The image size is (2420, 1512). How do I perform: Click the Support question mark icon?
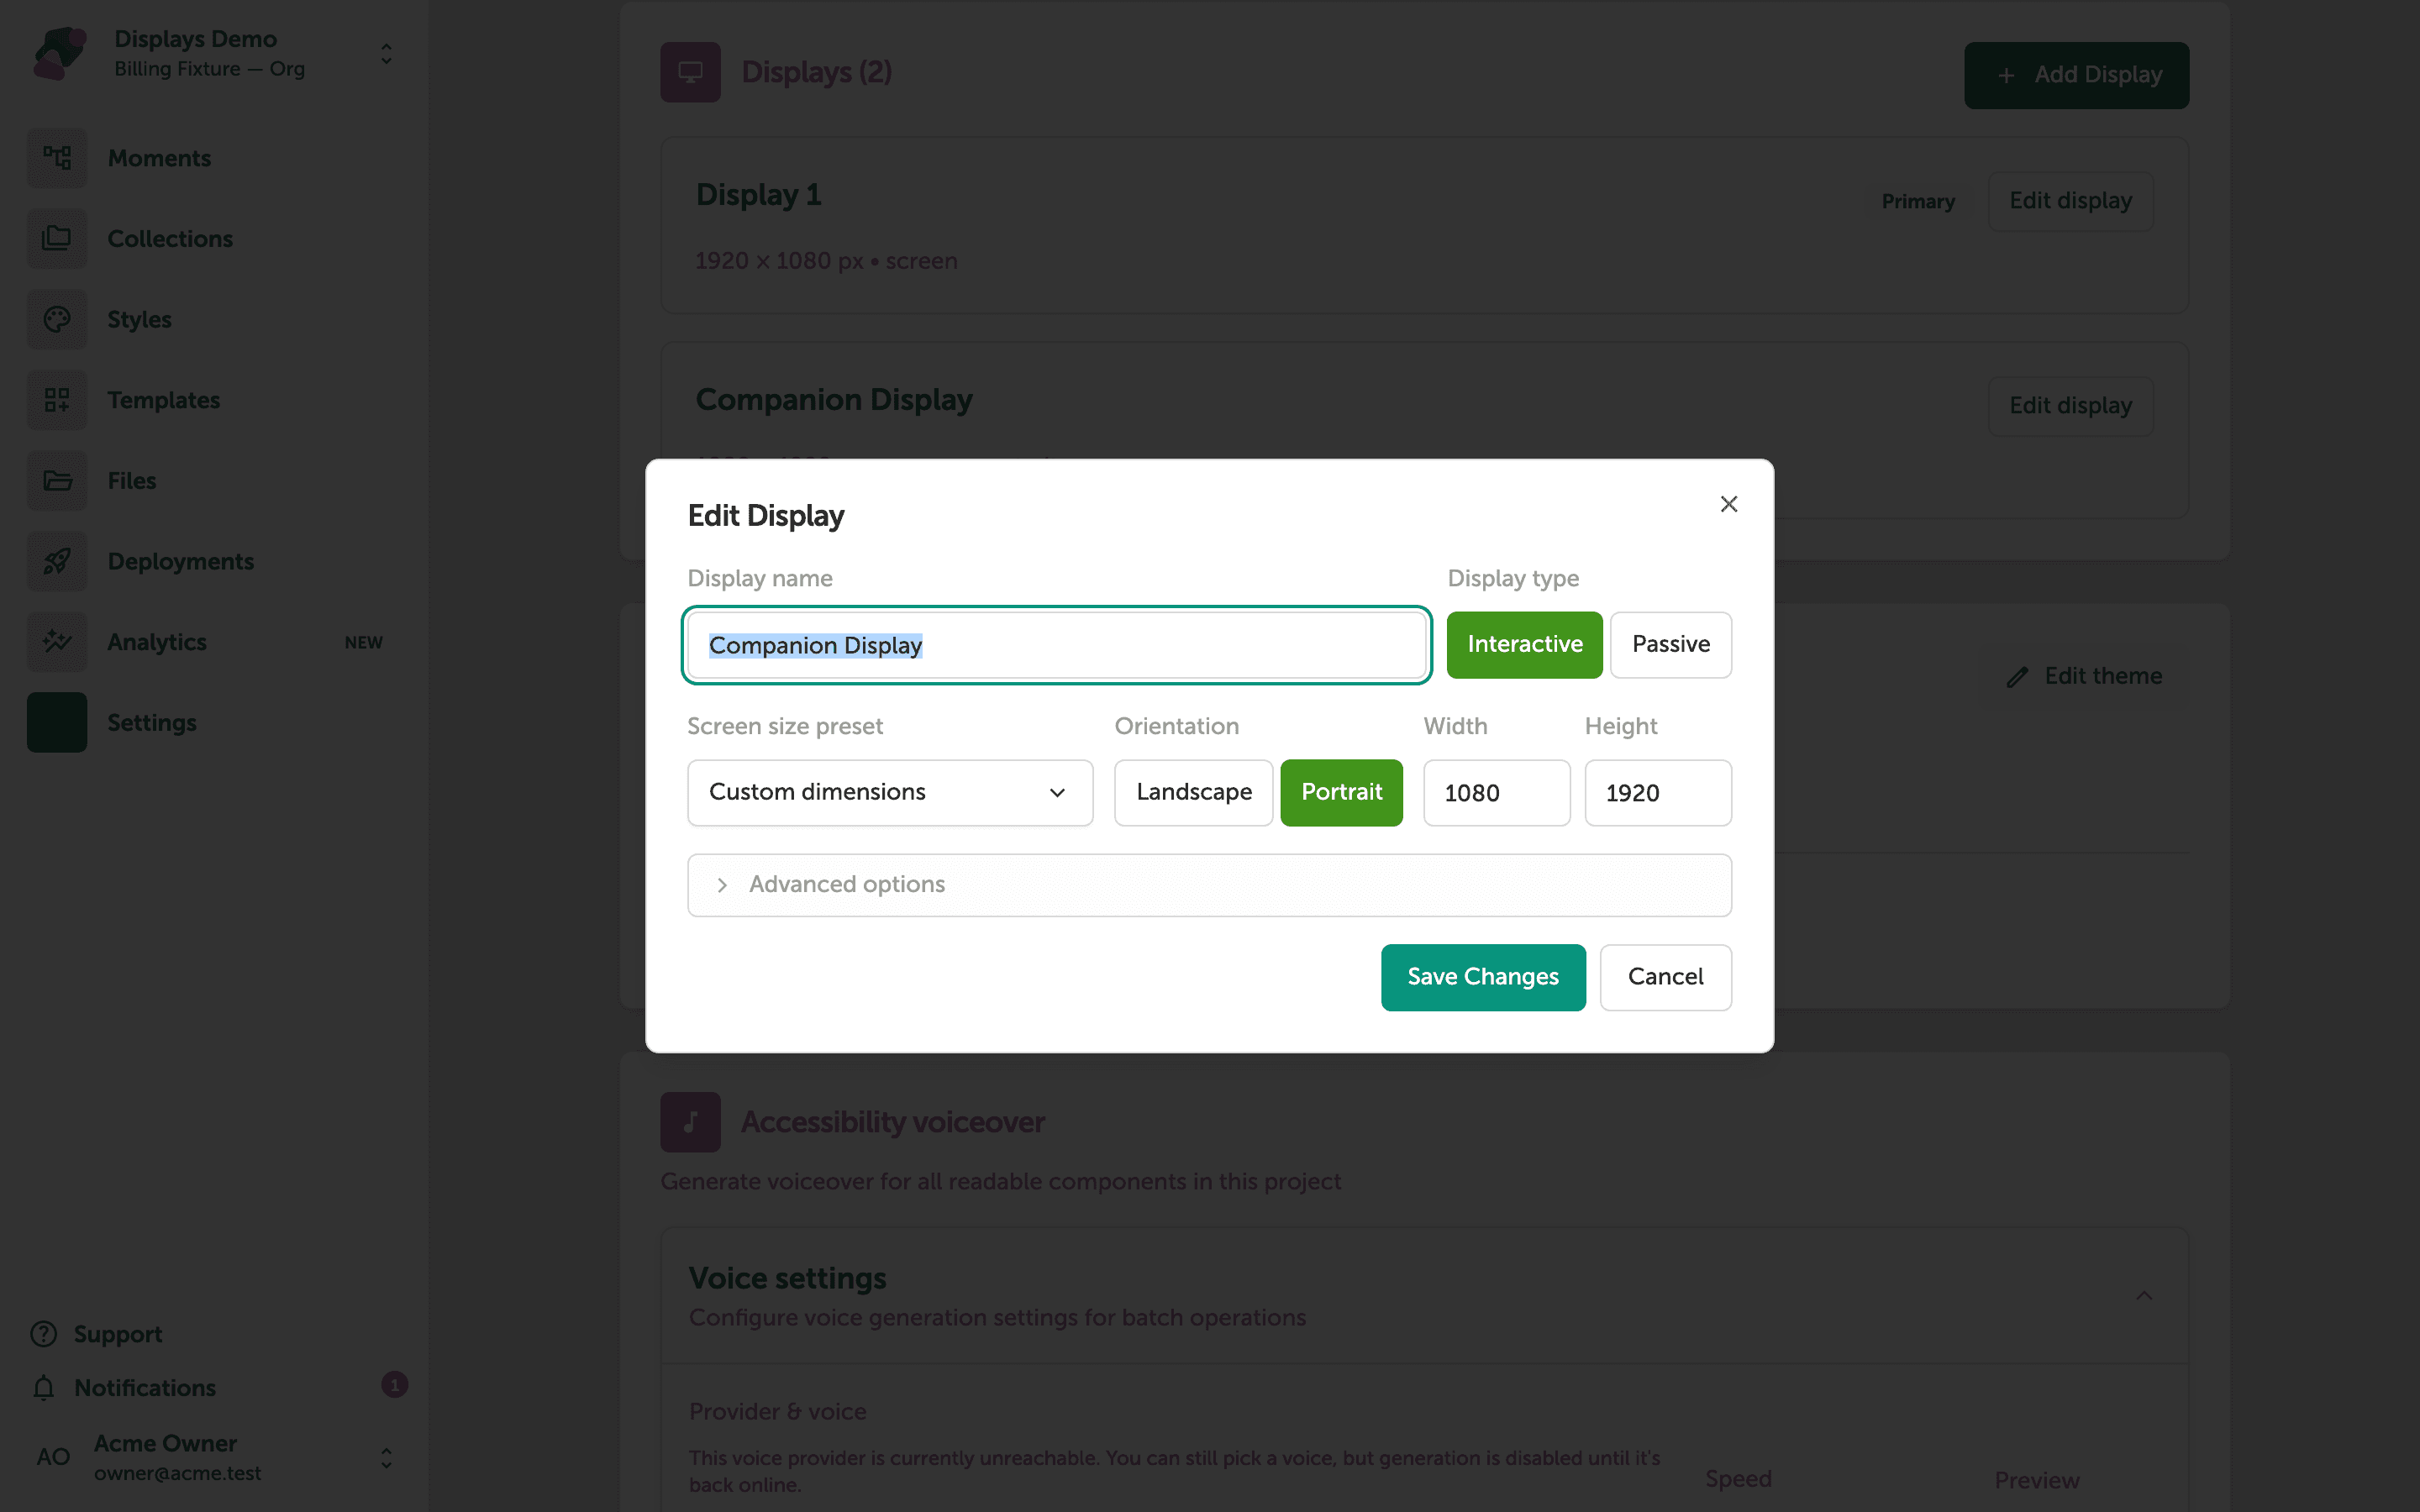click(x=44, y=1334)
